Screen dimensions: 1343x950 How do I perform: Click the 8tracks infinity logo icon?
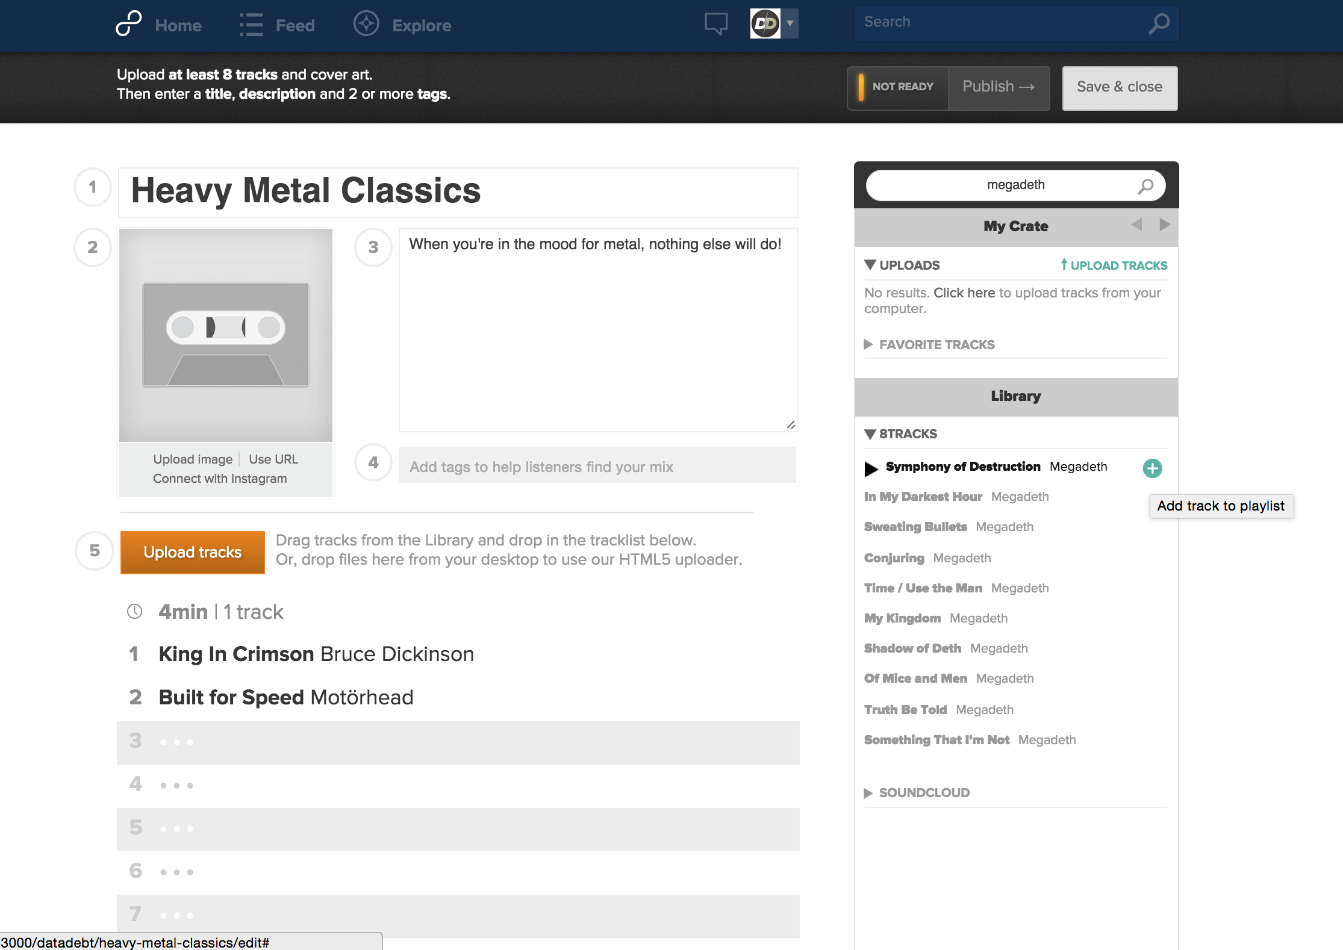click(x=128, y=24)
